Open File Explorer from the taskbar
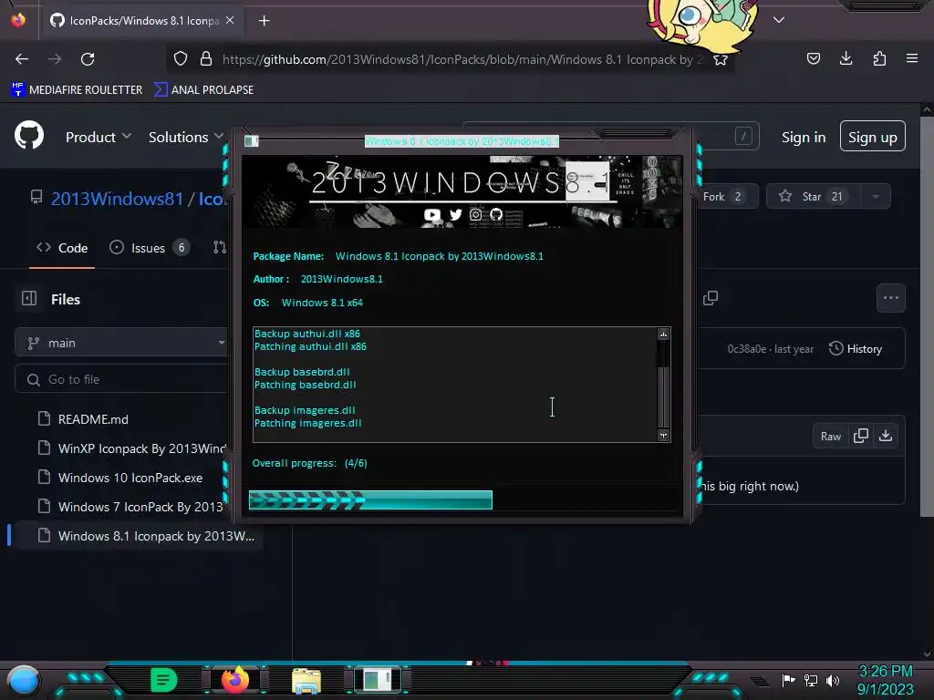The width and height of the screenshot is (934, 700). 306,681
